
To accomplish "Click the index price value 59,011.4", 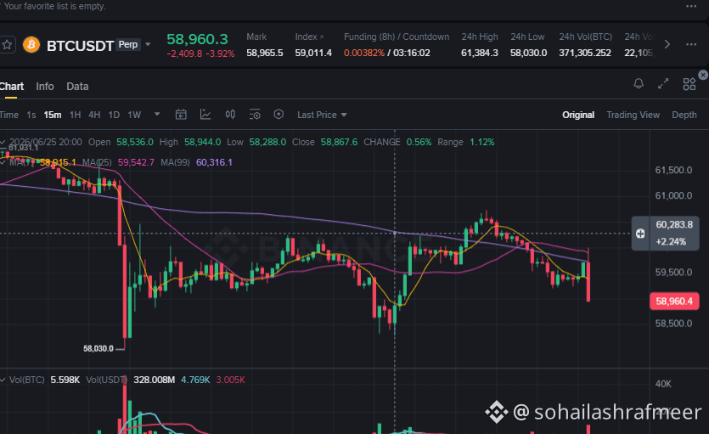I will (313, 53).
